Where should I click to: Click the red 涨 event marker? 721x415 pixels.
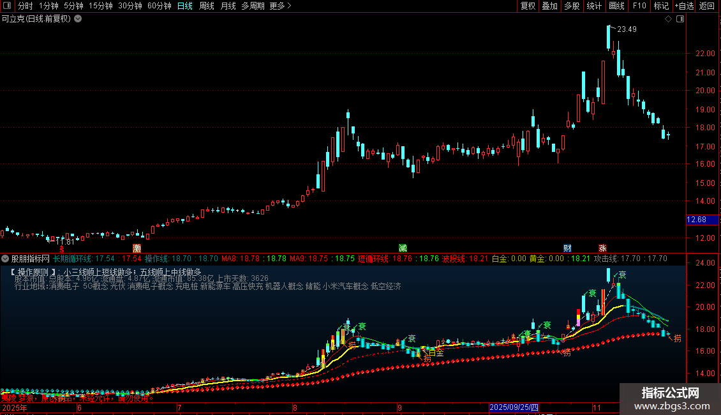(x=602, y=248)
